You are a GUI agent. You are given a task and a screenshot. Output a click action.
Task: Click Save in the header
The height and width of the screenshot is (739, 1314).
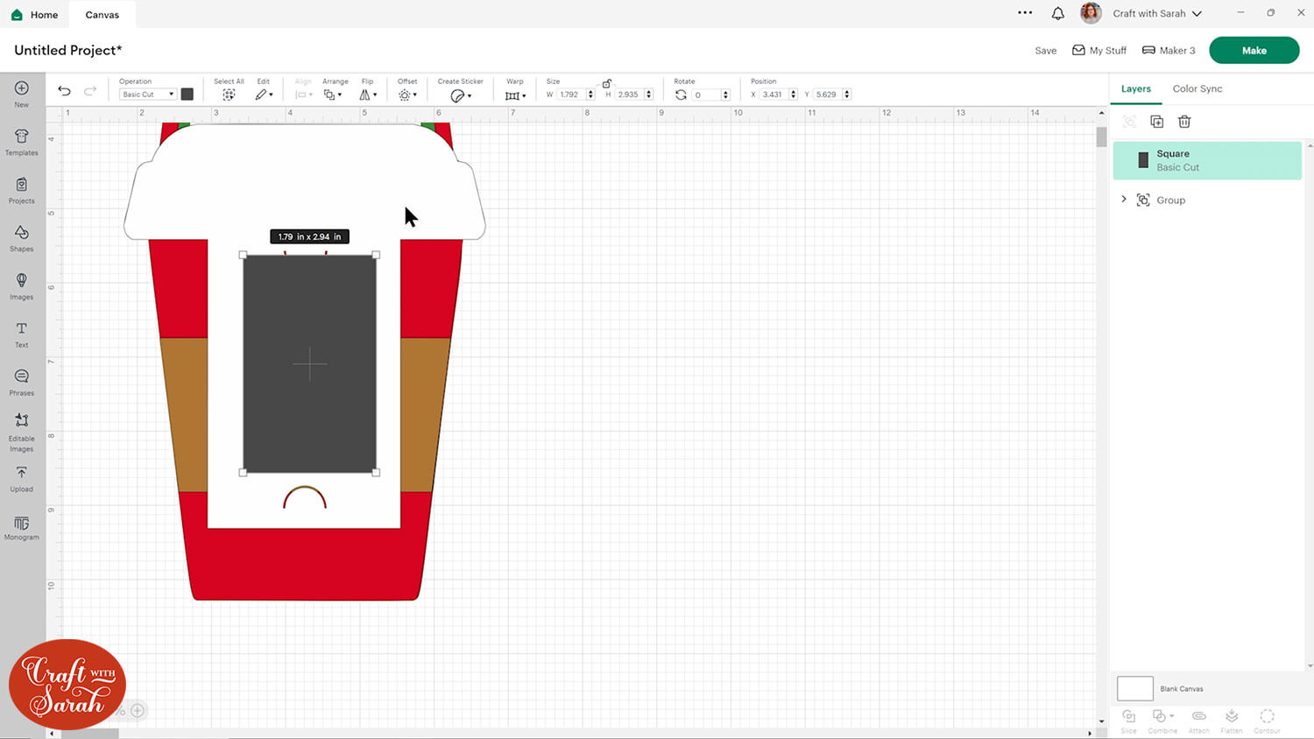(x=1045, y=51)
